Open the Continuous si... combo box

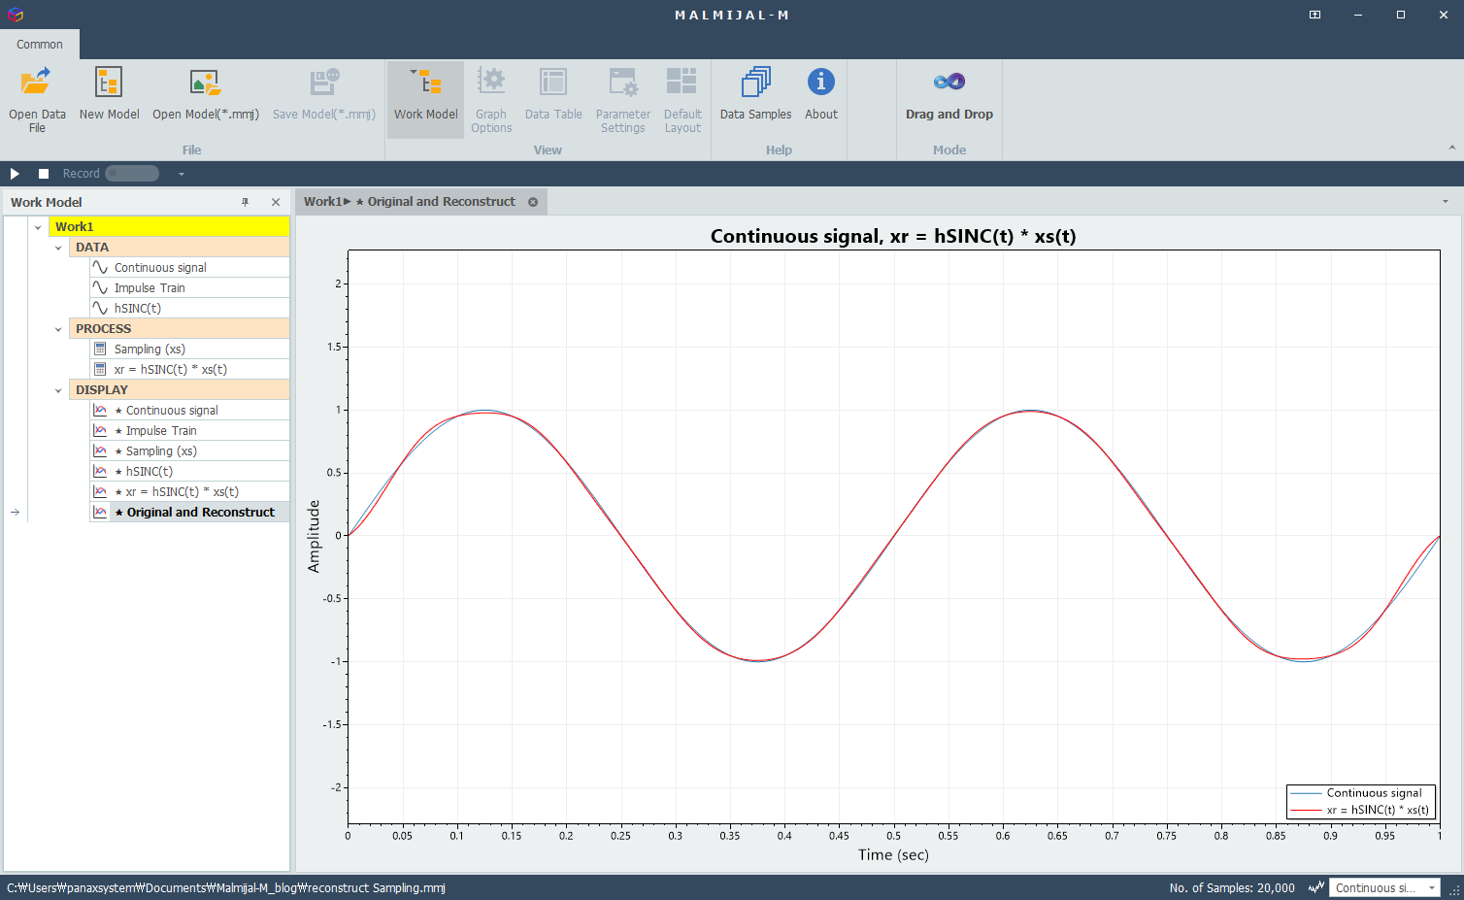coord(1384,887)
